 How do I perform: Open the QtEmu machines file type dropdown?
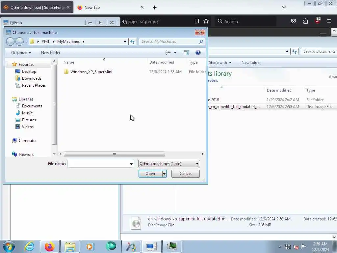(x=169, y=164)
